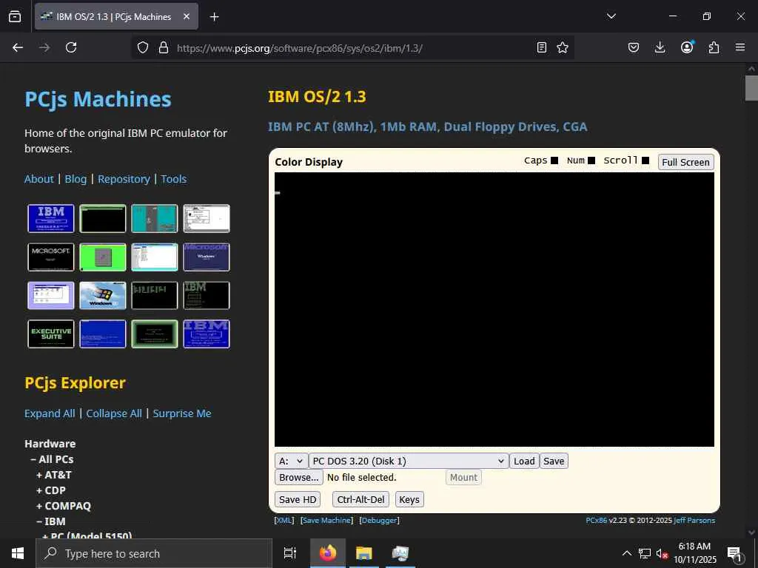
Task: Save page to Pocket
Action: [634, 47]
